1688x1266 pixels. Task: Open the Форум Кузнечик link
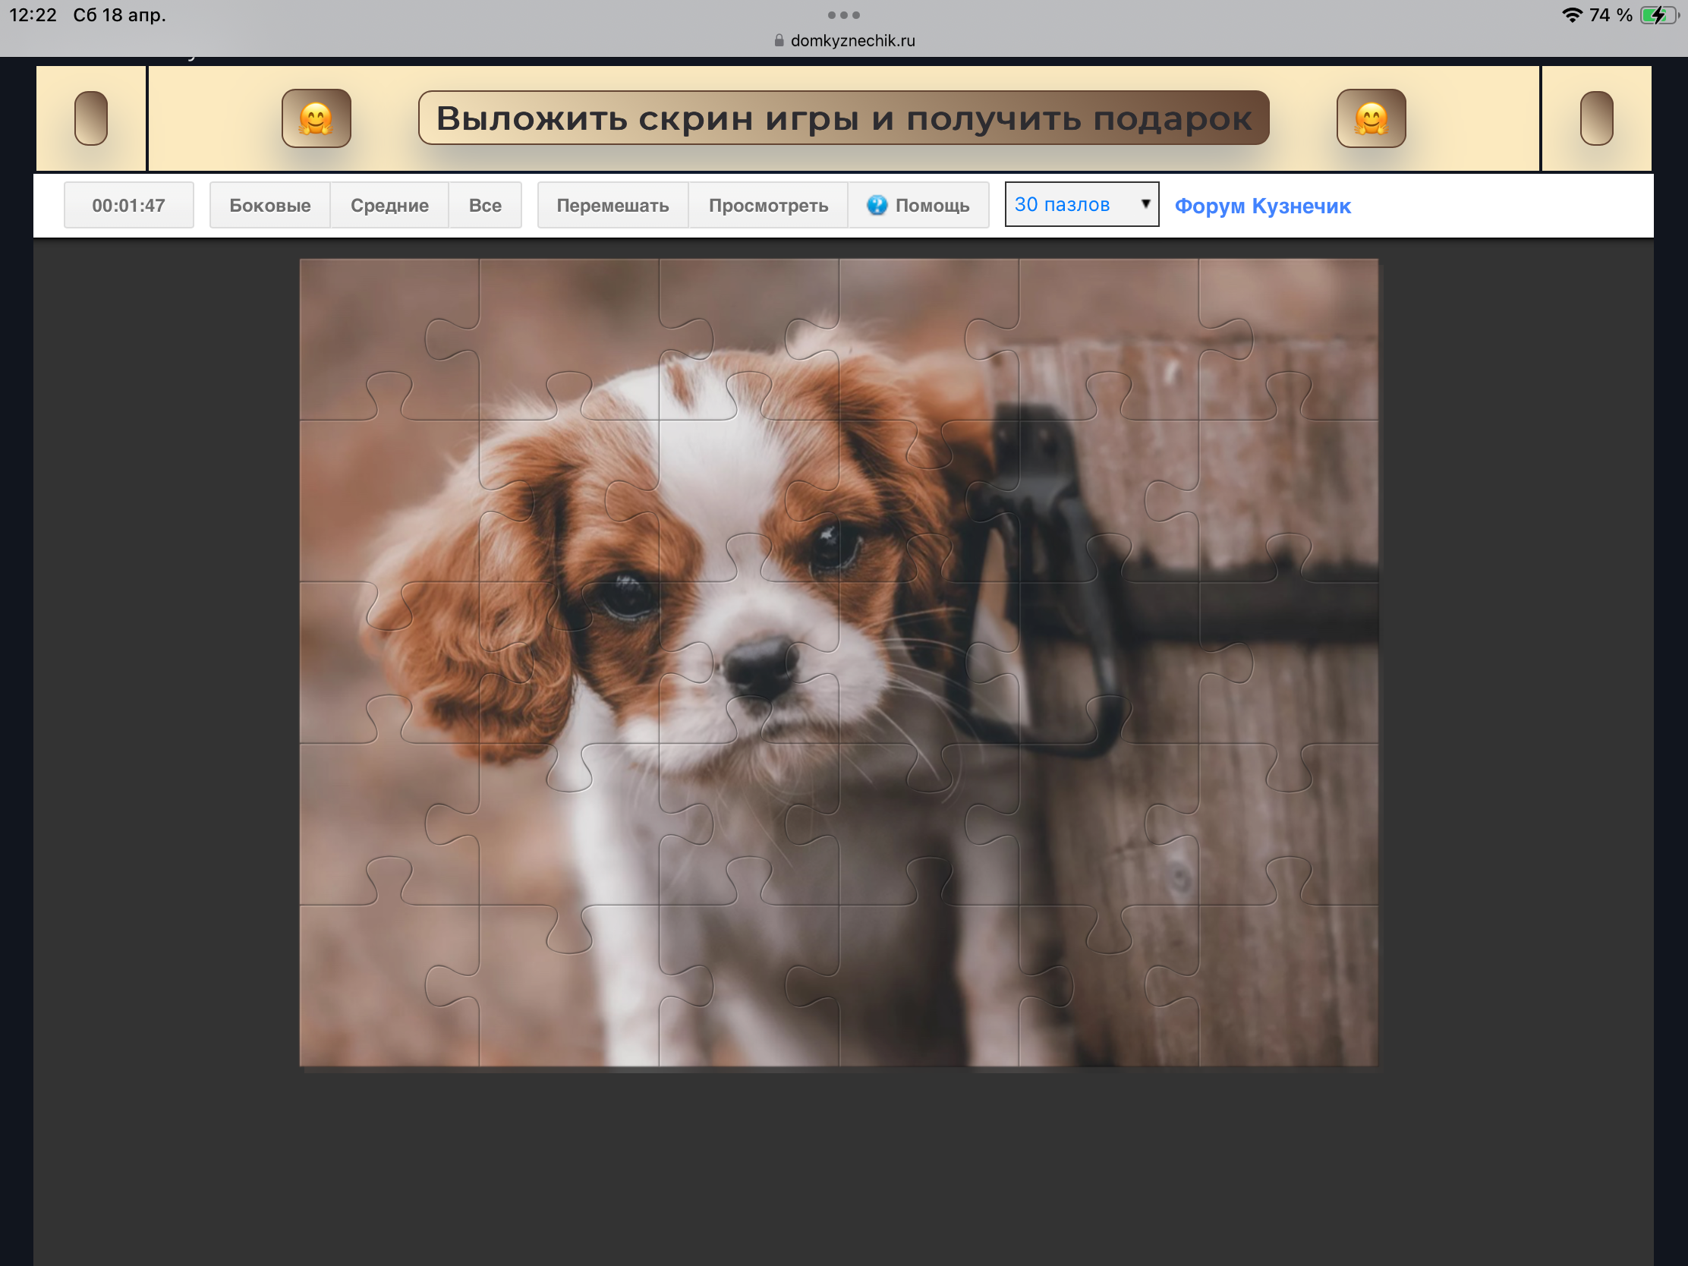pyautogui.click(x=1262, y=205)
